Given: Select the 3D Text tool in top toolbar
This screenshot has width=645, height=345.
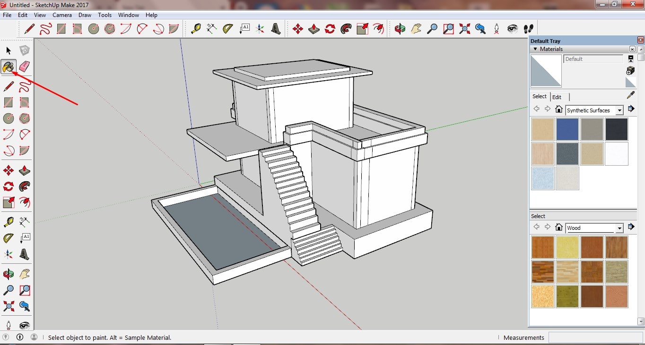Looking at the screenshot, I should pyautogui.click(x=276, y=29).
